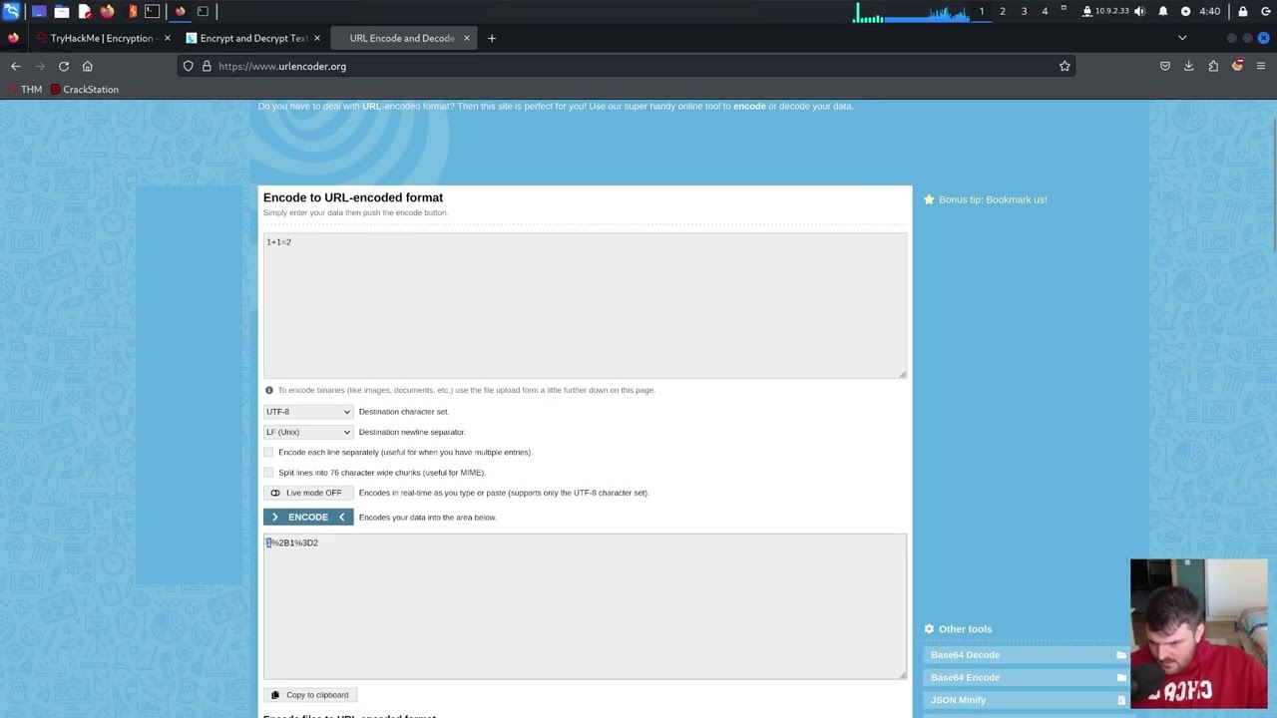Switch to workspace 4
1277x718 pixels.
(1045, 11)
